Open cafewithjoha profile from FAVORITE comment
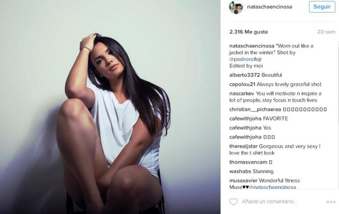 (246, 119)
